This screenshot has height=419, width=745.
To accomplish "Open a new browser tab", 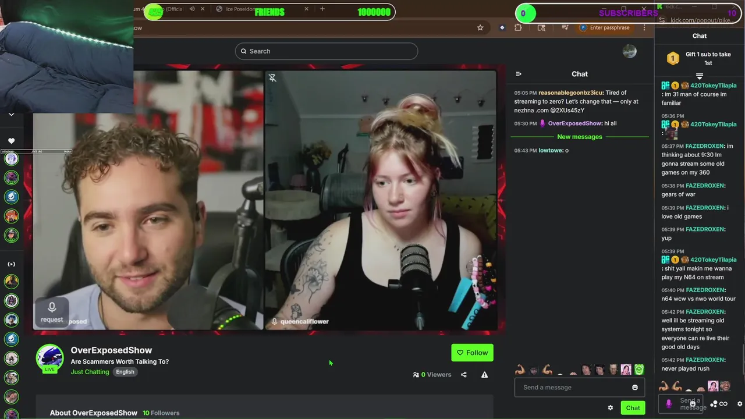I will 322,9.
